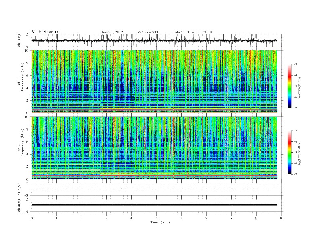Click the ch.4 thick black voltage trace
Image resolution: width=317 pixels, height=245 pixels.
click(x=154, y=205)
